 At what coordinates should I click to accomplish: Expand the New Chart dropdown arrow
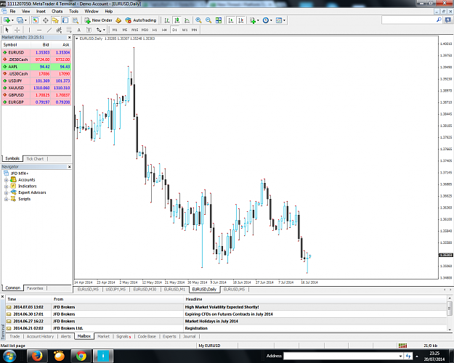[12, 20]
